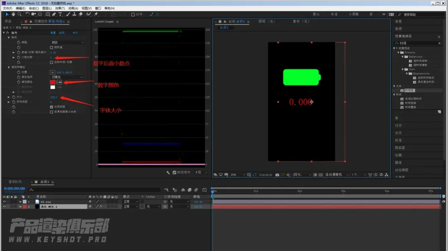448x251 pixels.
Task: Select the Rectangle shape tool
Action: click(48, 14)
